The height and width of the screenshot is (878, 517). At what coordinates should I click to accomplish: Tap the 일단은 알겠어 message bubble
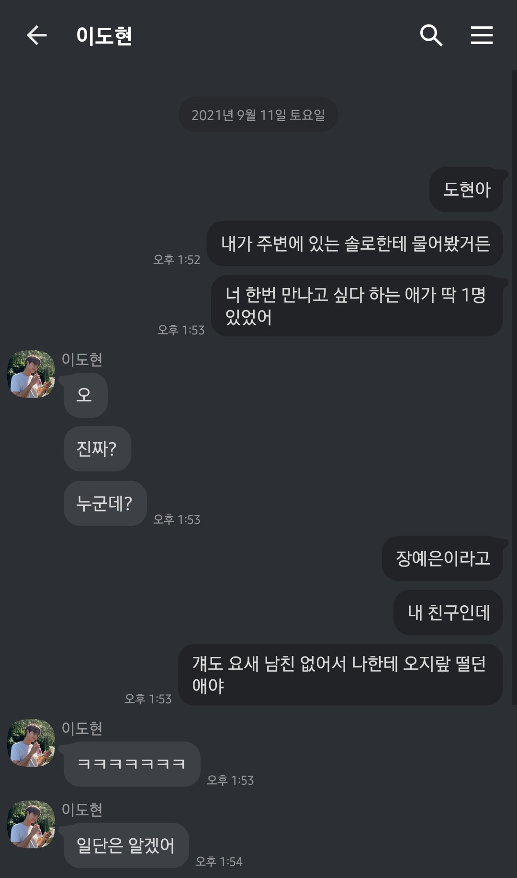(x=126, y=845)
